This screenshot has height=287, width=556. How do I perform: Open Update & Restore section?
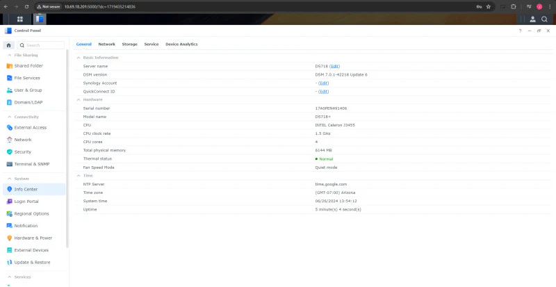28,263
